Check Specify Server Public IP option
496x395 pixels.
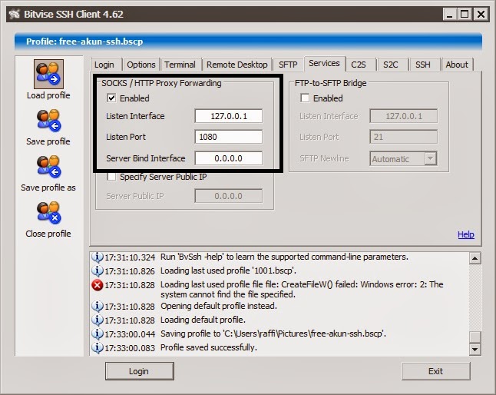(111, 177)
